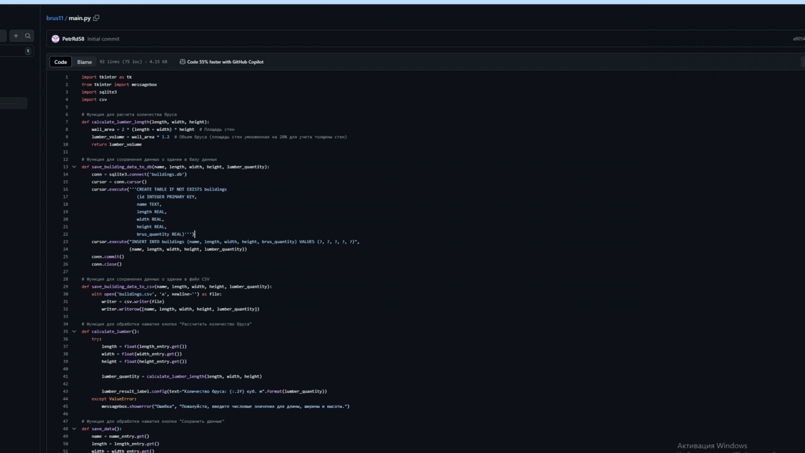The width and height of the screenshot is (805, 453).
Task: Select line number 29 in the gutter
Action: pyautogui.click(x=65, y=287)
